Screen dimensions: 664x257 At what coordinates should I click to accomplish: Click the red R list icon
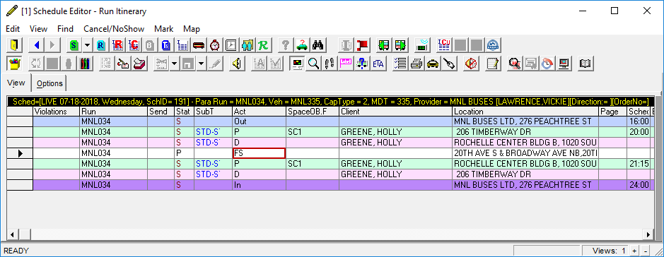point(117,44)
